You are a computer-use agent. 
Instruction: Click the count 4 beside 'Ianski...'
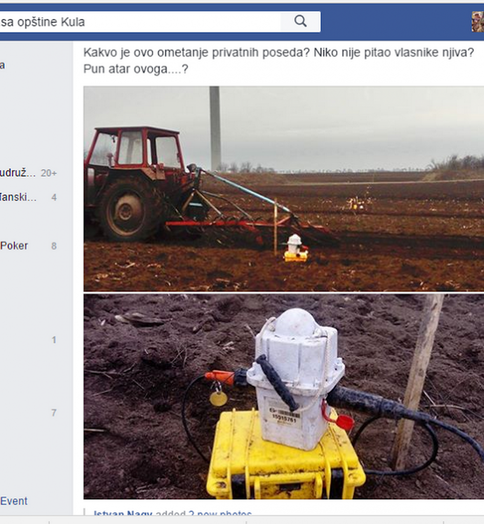click(x=54, y=198)
